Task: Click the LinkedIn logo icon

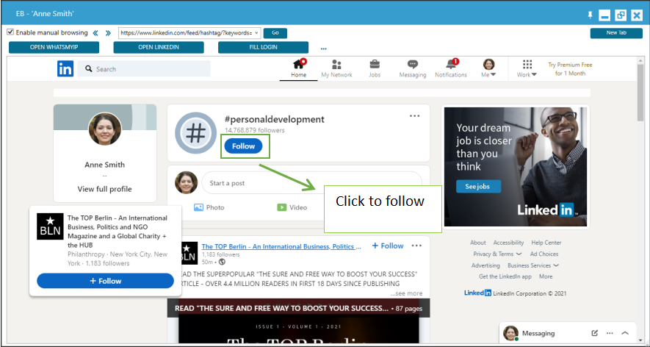Action: coord(65,68)
